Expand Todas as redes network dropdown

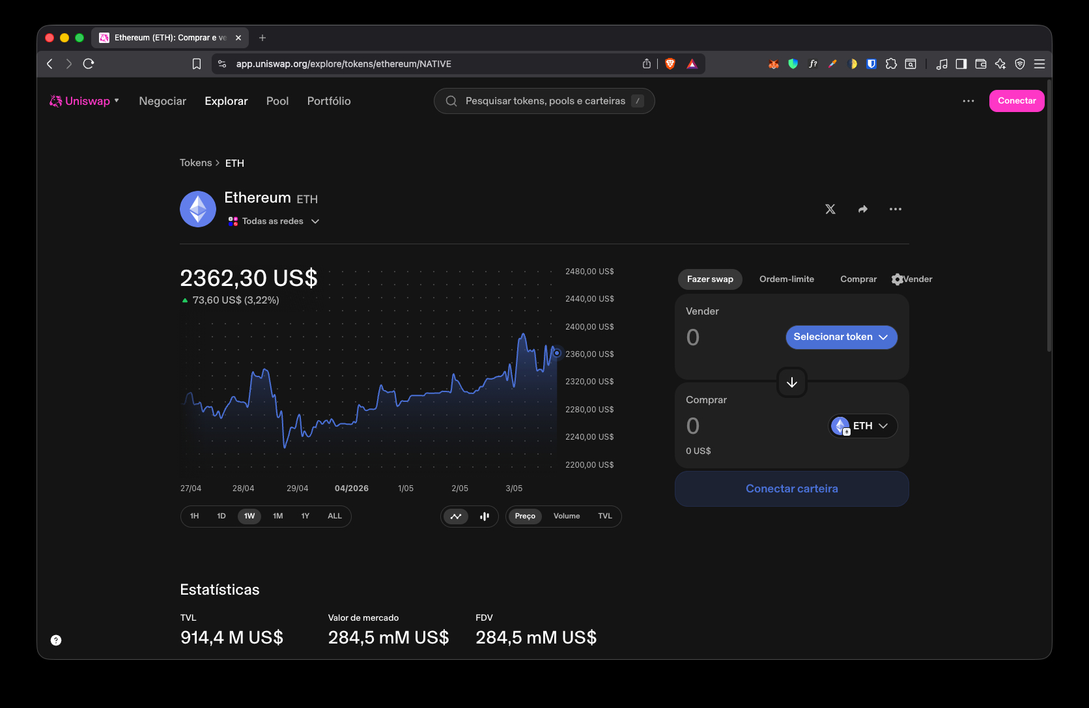coord(274,221)
